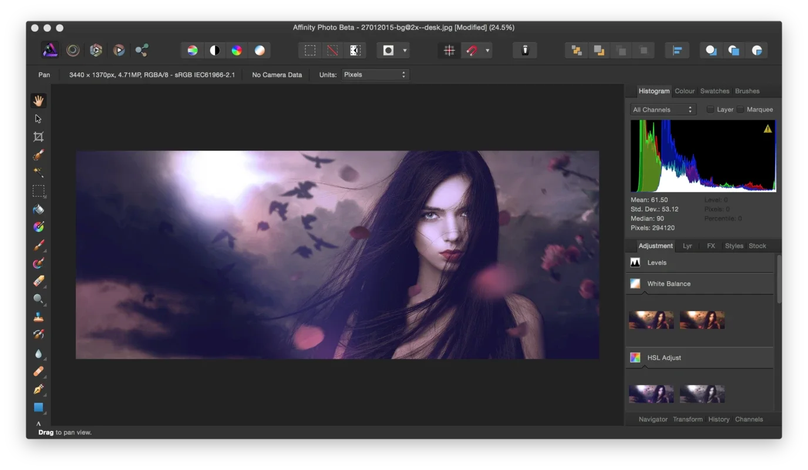This screenshot has width=808, height=470.
Task: Open the Units Pixels dropdown
Action: (375, 75)
